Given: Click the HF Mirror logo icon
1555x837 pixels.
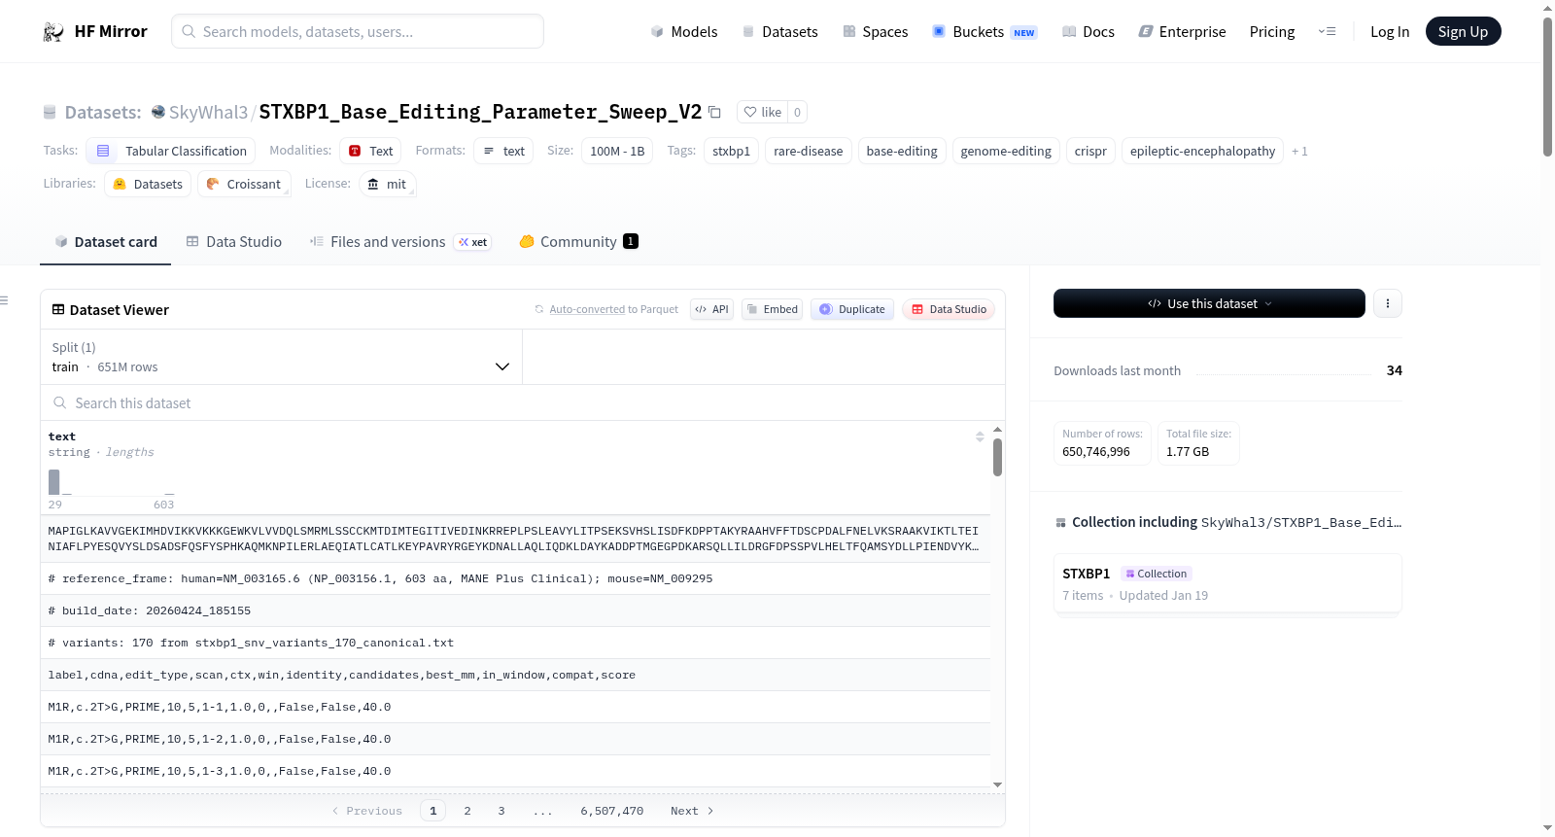Looking at the screenshot, I should tap(53, 32).
